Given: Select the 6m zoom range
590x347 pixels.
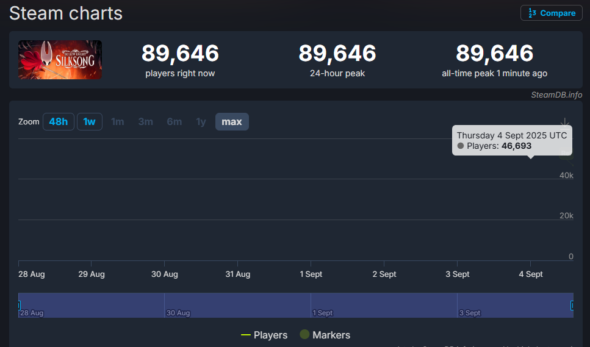Looking at the screenshot, I should click(x=174, y=122).
